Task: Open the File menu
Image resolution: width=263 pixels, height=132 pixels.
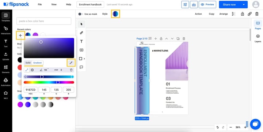Action: pyautogui.click(x=40, y=4)
